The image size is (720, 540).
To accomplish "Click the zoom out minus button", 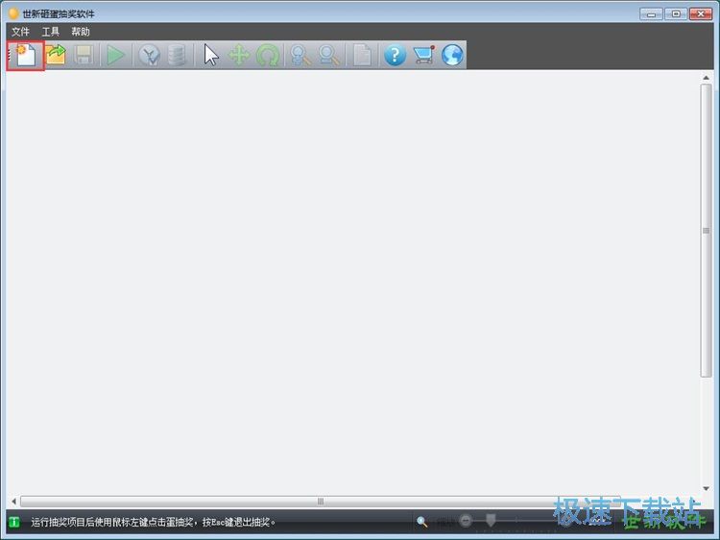I will click(x=466, y=521).
